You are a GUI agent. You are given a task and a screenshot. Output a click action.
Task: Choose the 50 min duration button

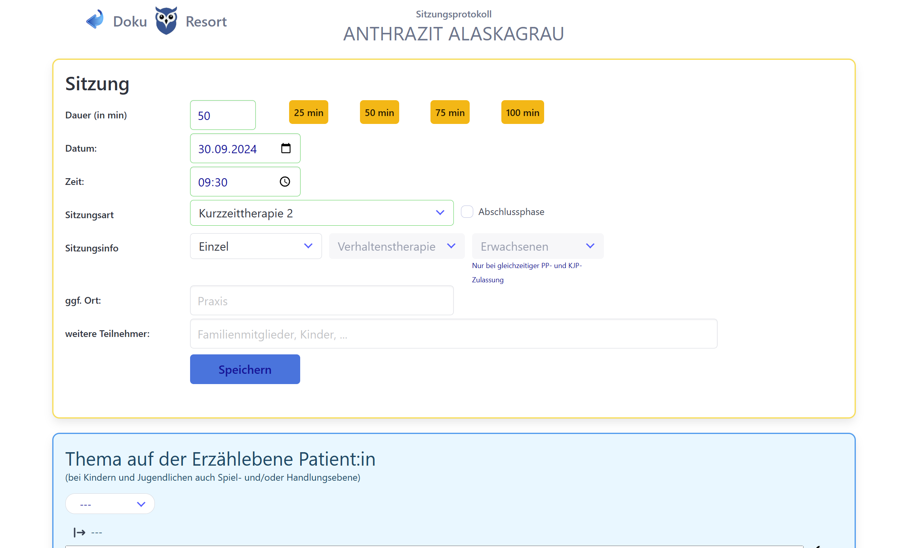tap(379, 112)
